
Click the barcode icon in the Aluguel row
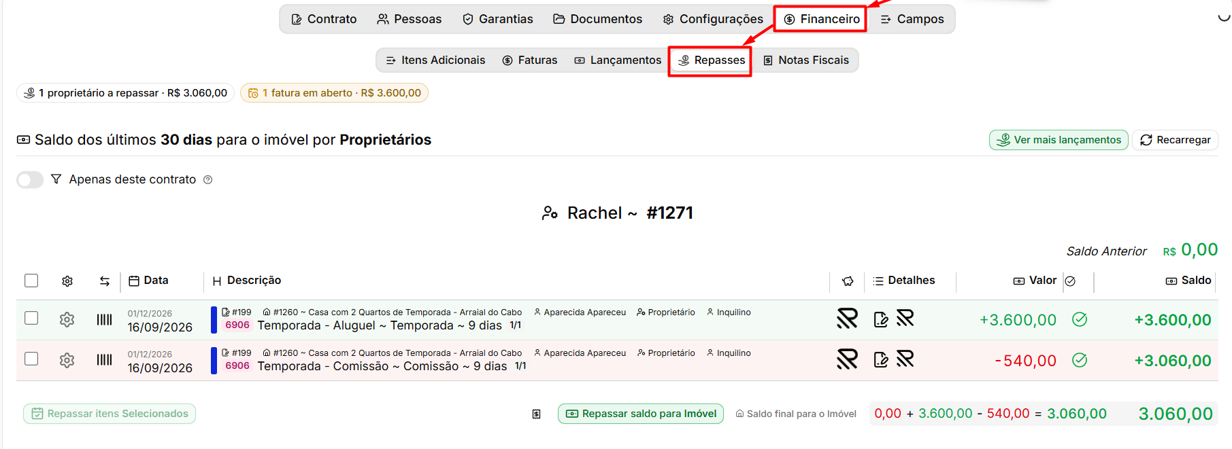[x=104, y=319]
